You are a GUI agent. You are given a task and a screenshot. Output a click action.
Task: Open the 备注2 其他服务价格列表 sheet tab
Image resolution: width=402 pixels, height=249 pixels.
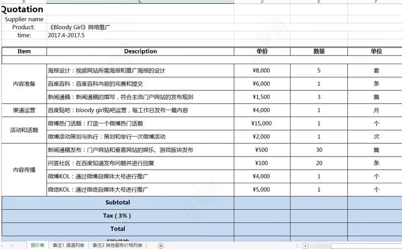point(117,245)
